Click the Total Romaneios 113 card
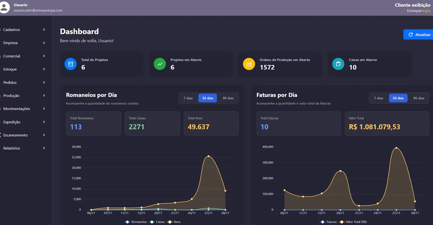 click(x=93, y=124)
